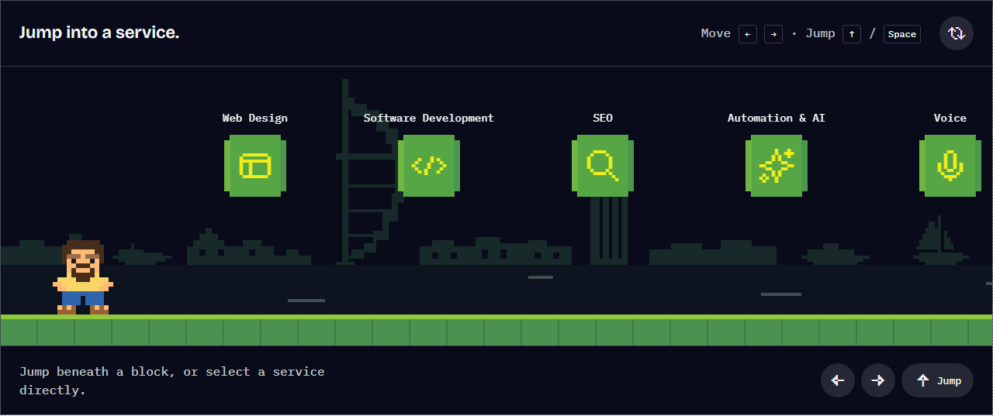This screenshot has width=993, height=416.
Task: Select the Software Development code block
Action: tap(429, 166)
